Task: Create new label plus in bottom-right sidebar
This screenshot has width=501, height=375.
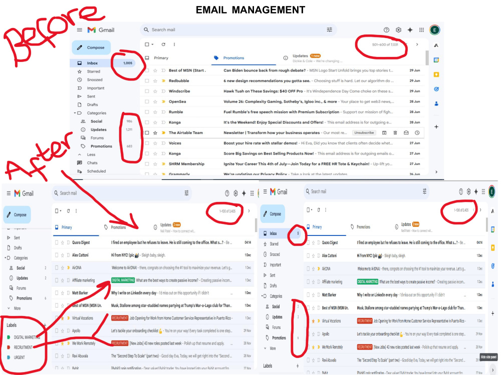Action: tap(298, 366)
